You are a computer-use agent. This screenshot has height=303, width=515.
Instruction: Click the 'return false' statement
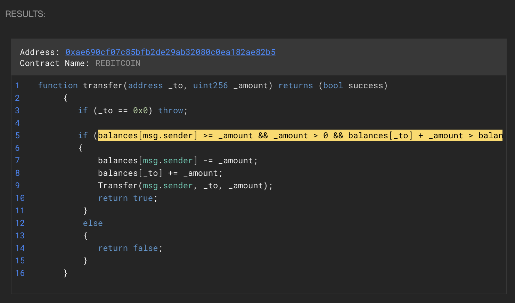coord(130,248)
